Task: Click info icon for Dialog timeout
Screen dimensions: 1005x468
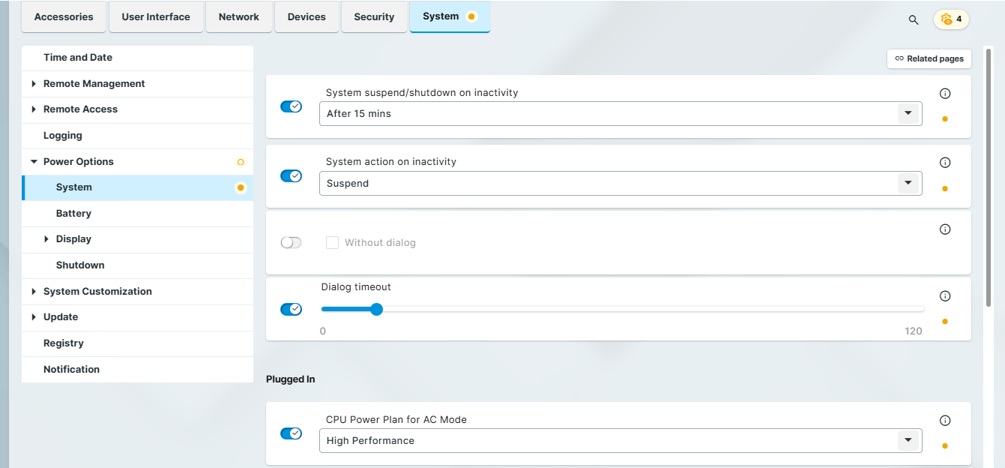Action: pyautogui.click(x=945, y=295)
